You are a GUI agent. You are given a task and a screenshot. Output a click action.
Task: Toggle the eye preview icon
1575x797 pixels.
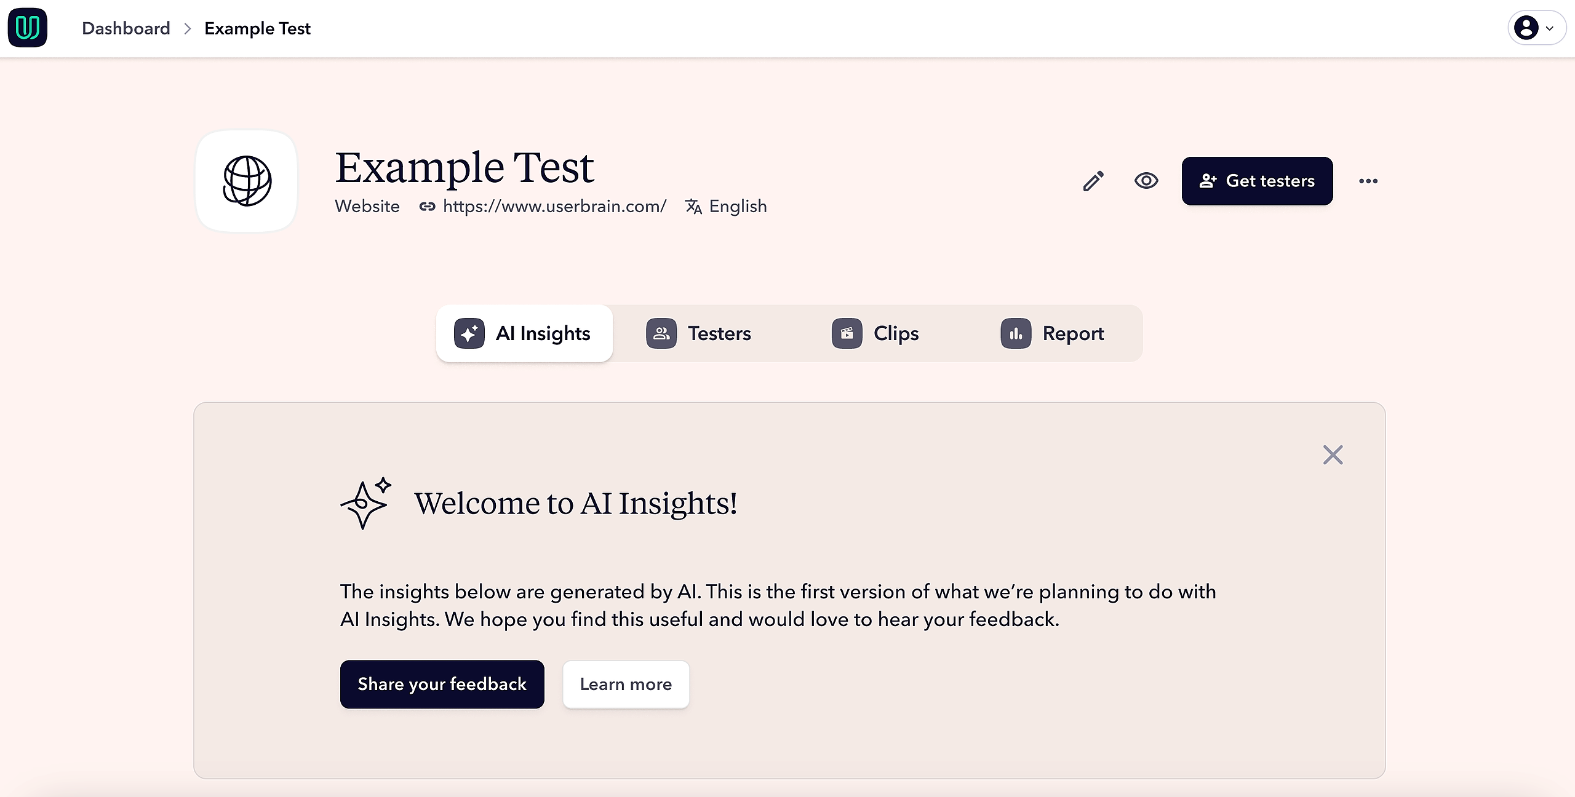click(1146, 181)
